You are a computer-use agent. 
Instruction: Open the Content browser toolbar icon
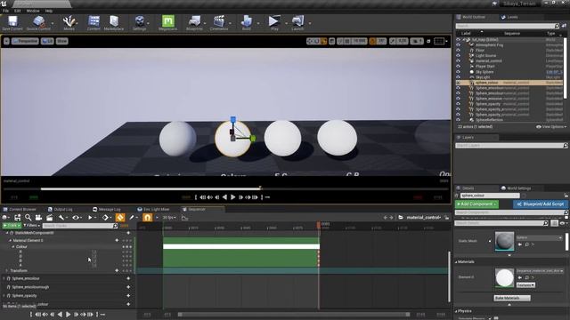click(94, 23)
